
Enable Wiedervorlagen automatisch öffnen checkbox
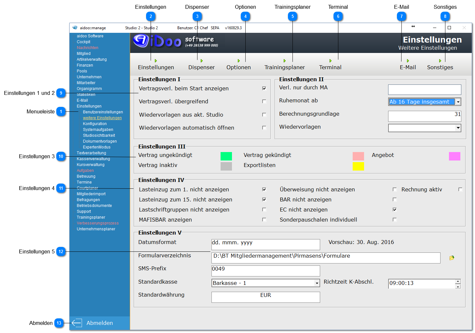tap(264, 128)
